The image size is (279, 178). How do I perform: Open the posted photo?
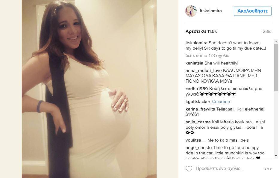(x=89, y=89)
